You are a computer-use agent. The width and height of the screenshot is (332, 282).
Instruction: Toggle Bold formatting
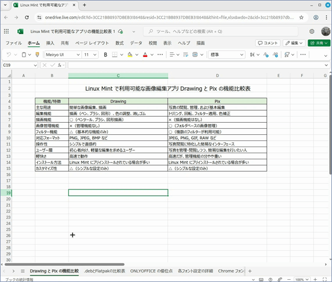tap(106, 55)
